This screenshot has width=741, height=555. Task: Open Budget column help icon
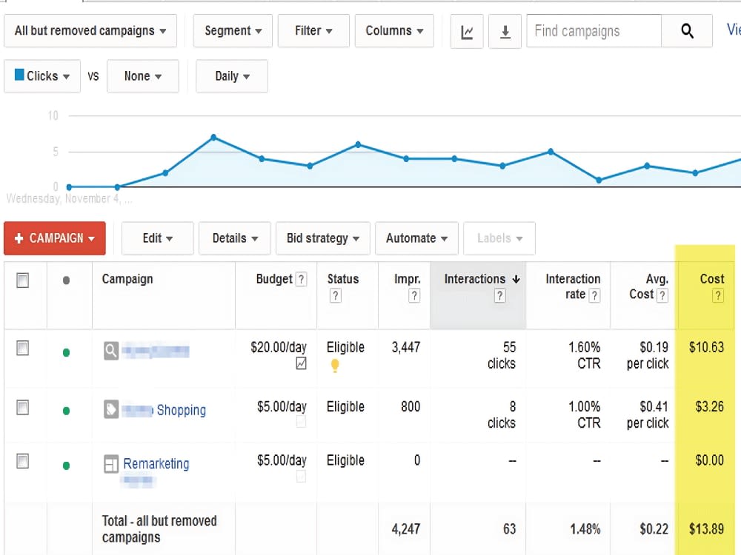(x=301, y=279)
